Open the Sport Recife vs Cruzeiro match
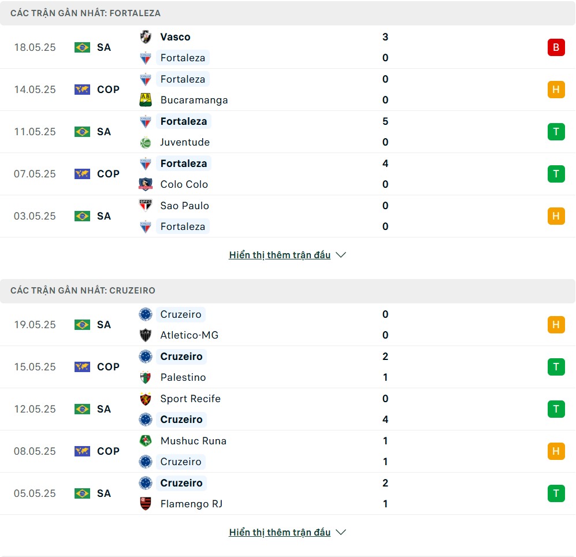This screenshot has width=576, height=557. click(288, 409)
